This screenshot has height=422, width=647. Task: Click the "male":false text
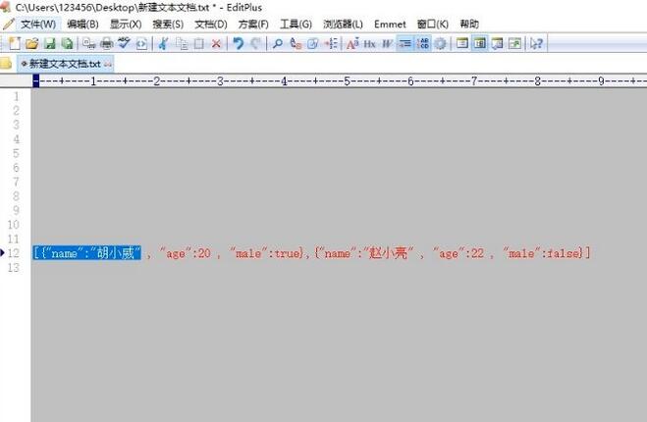pos(543,253)
